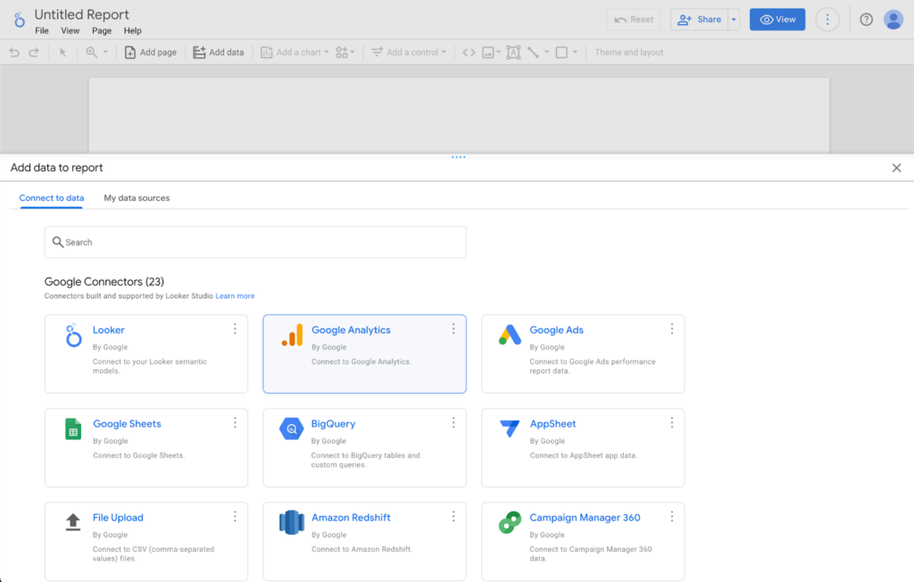Expand the zoom level dropdown arrow
Image resolution: width=914 pixels, height=582 pixels.
coord(105,53)
